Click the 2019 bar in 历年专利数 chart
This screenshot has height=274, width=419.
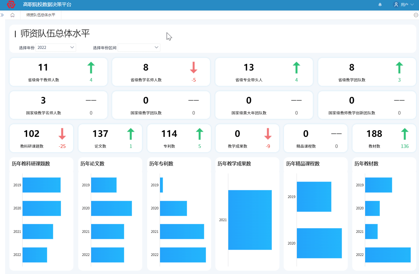click(x=162, y=185)
